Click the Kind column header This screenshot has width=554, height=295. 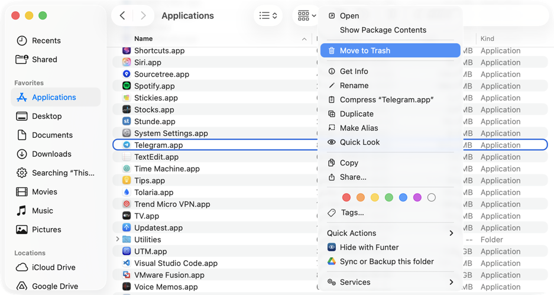[487, 39]
